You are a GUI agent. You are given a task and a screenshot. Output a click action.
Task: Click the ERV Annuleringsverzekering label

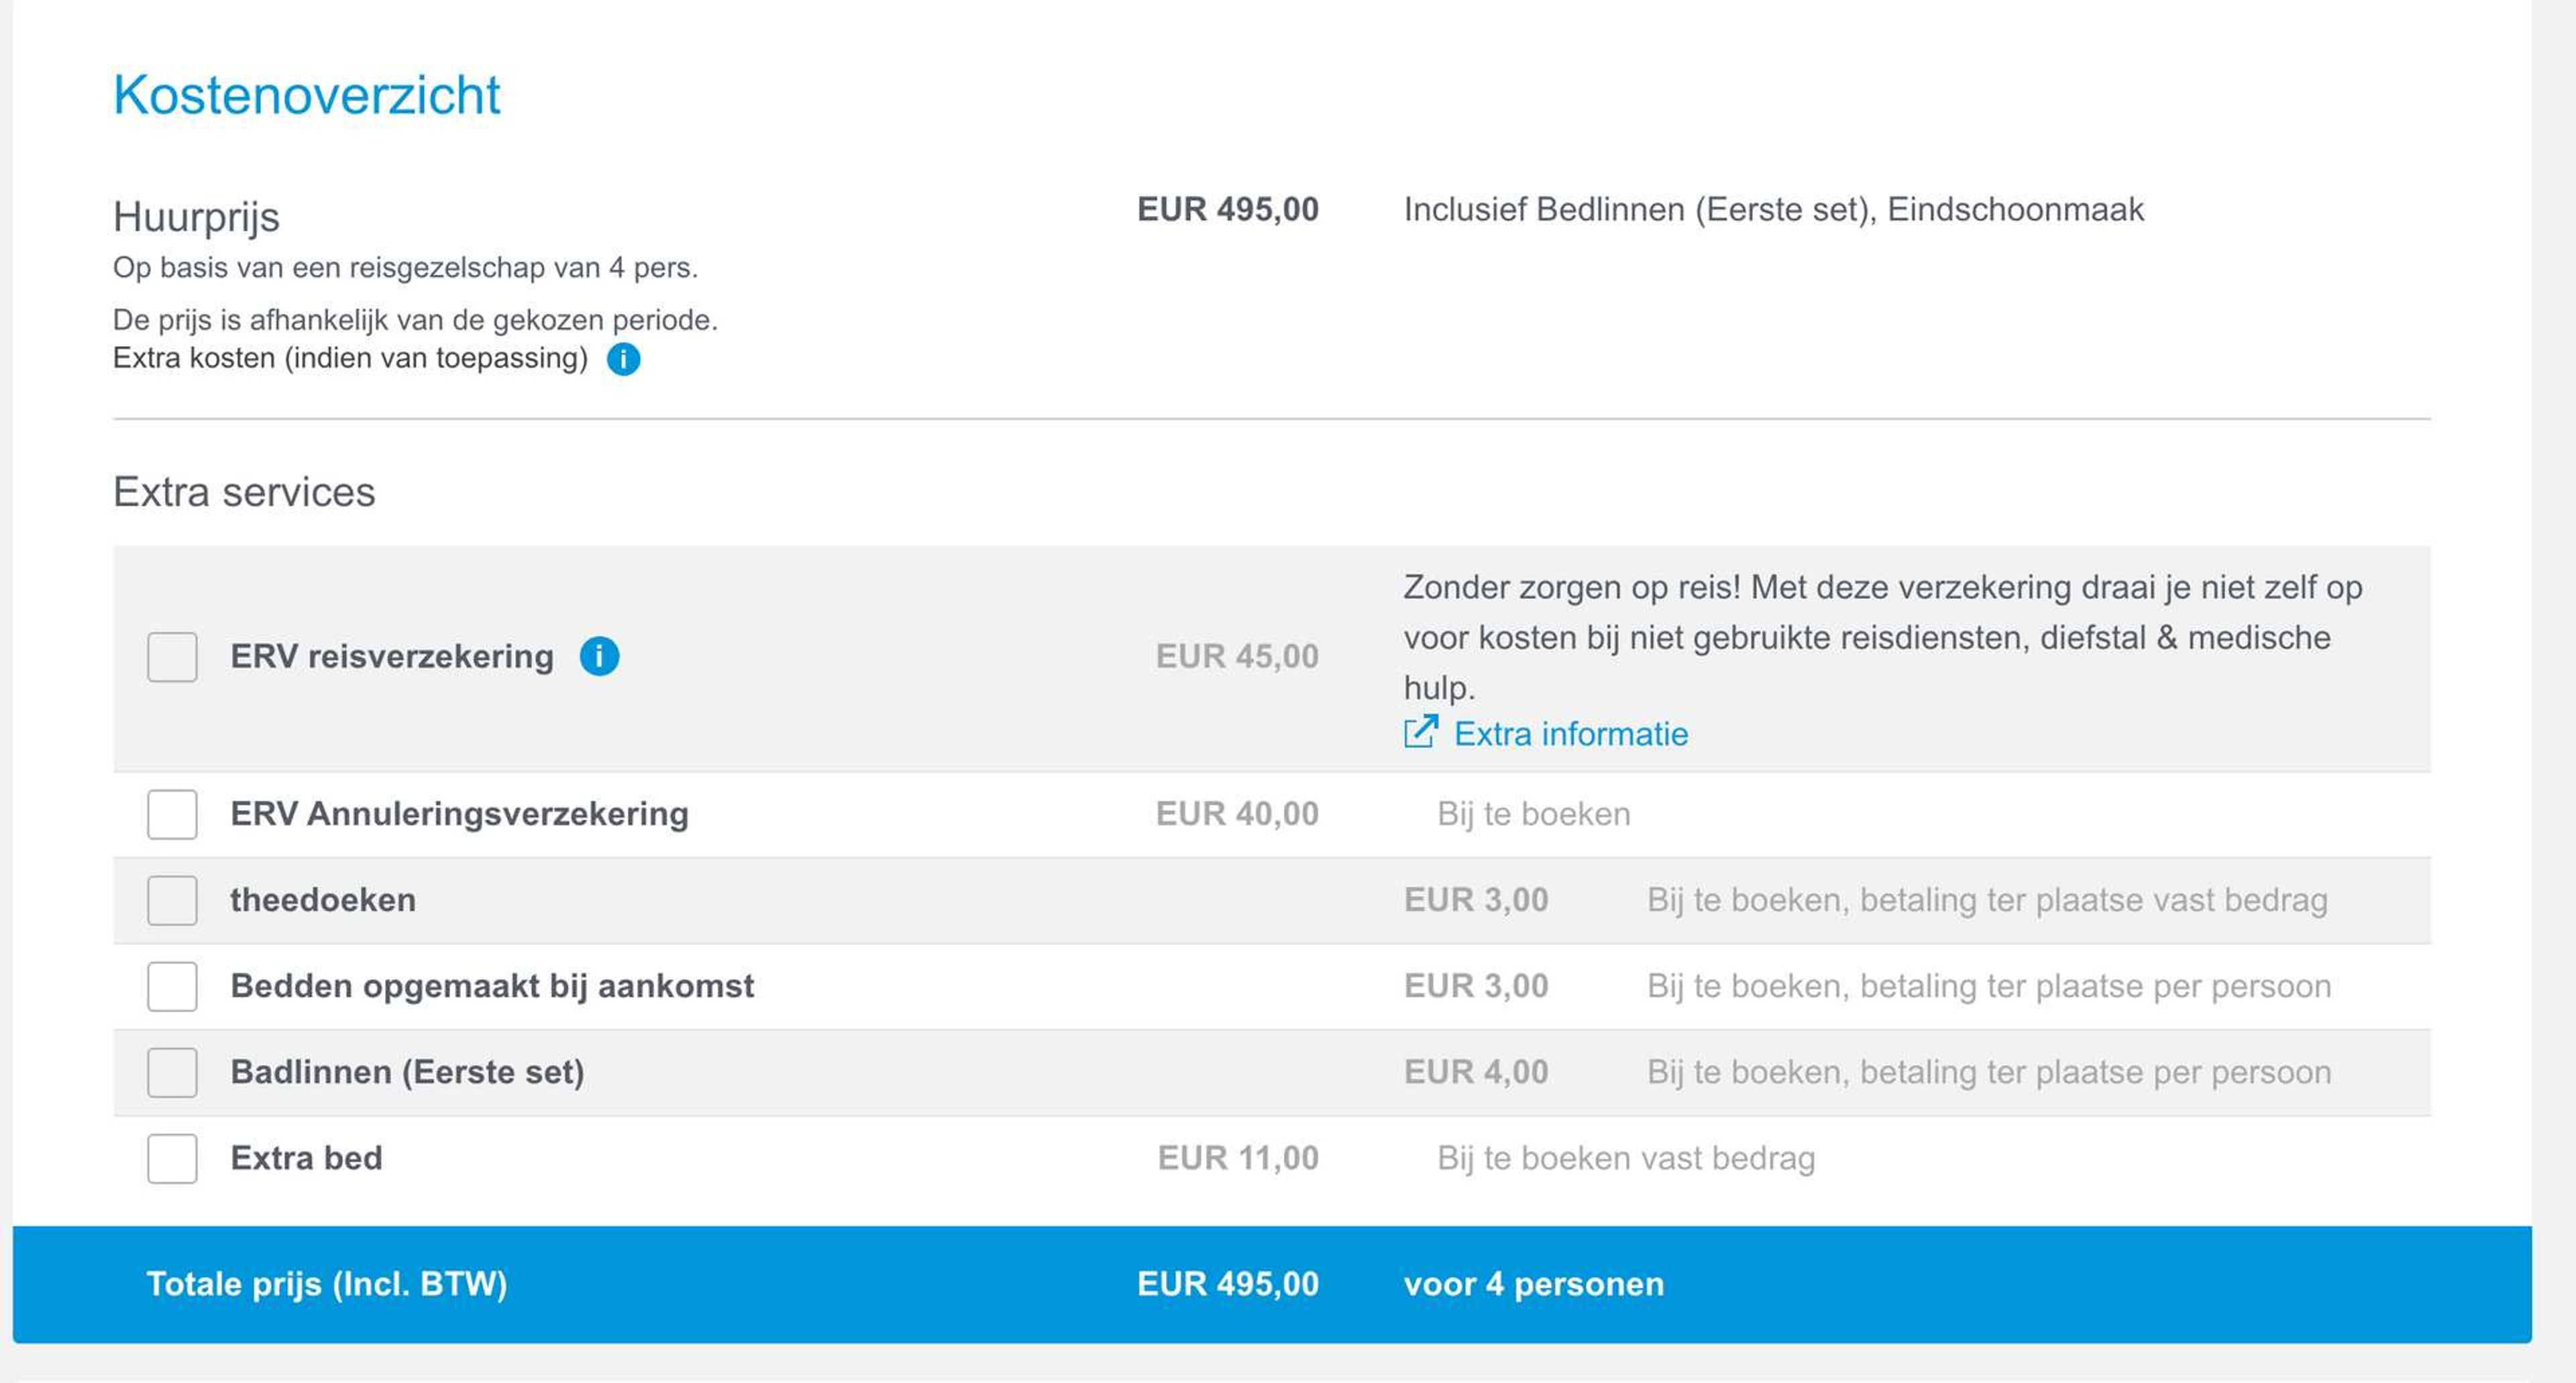tap(459, 814)
